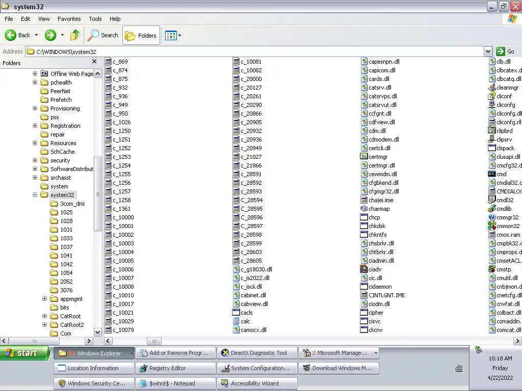This screenshot has width=522, height=391.
Task: Select the Prefetch folder in tree
Action: [x=61, y=100]
